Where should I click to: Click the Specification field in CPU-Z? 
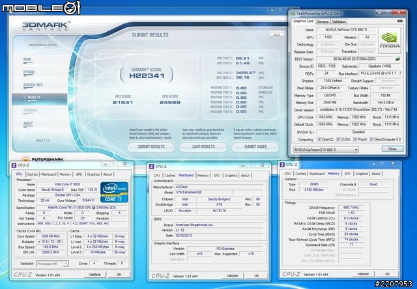coord(82,208)
